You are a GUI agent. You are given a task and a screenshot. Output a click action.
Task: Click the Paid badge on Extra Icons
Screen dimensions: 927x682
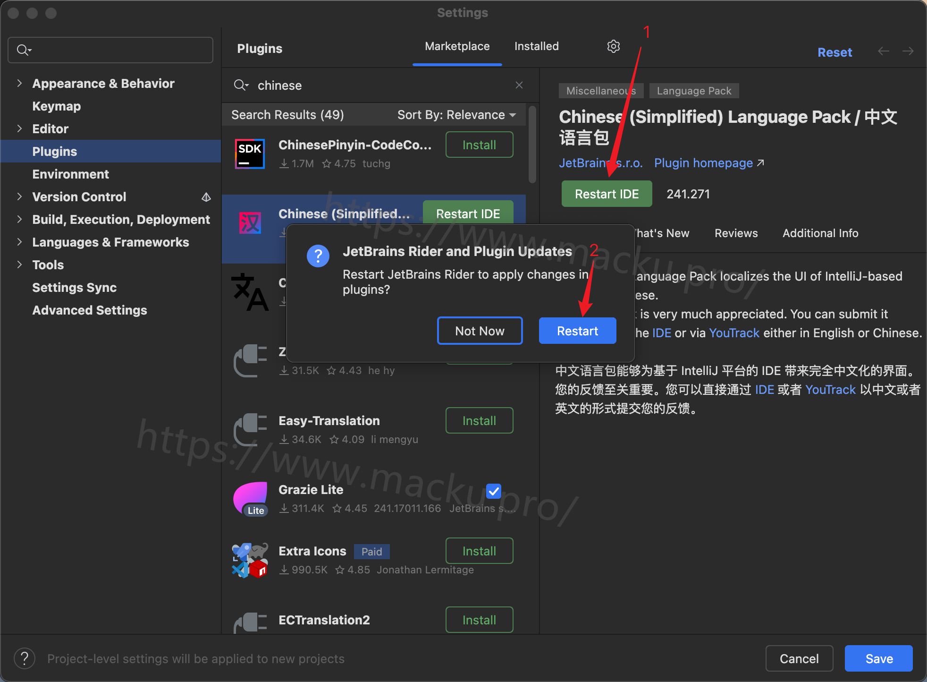click(x=371, y=552)
